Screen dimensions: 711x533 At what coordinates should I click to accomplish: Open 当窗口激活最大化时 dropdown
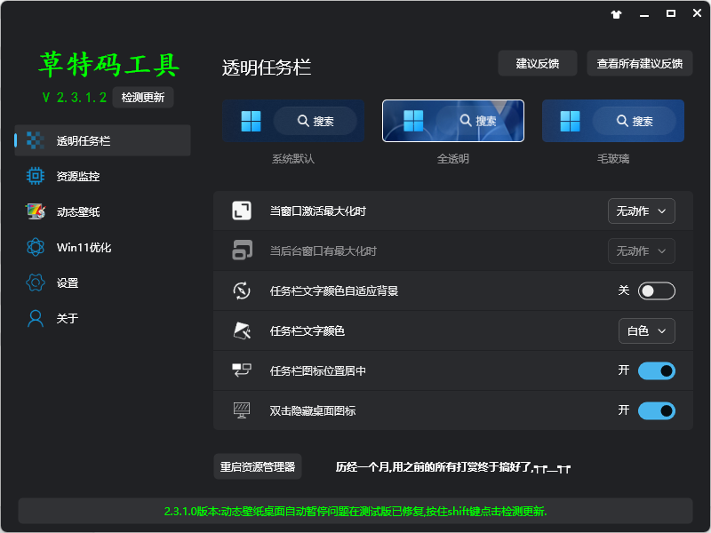(x=641, y=211)
